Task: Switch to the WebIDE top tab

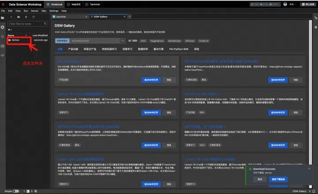Action: (74, 4)
